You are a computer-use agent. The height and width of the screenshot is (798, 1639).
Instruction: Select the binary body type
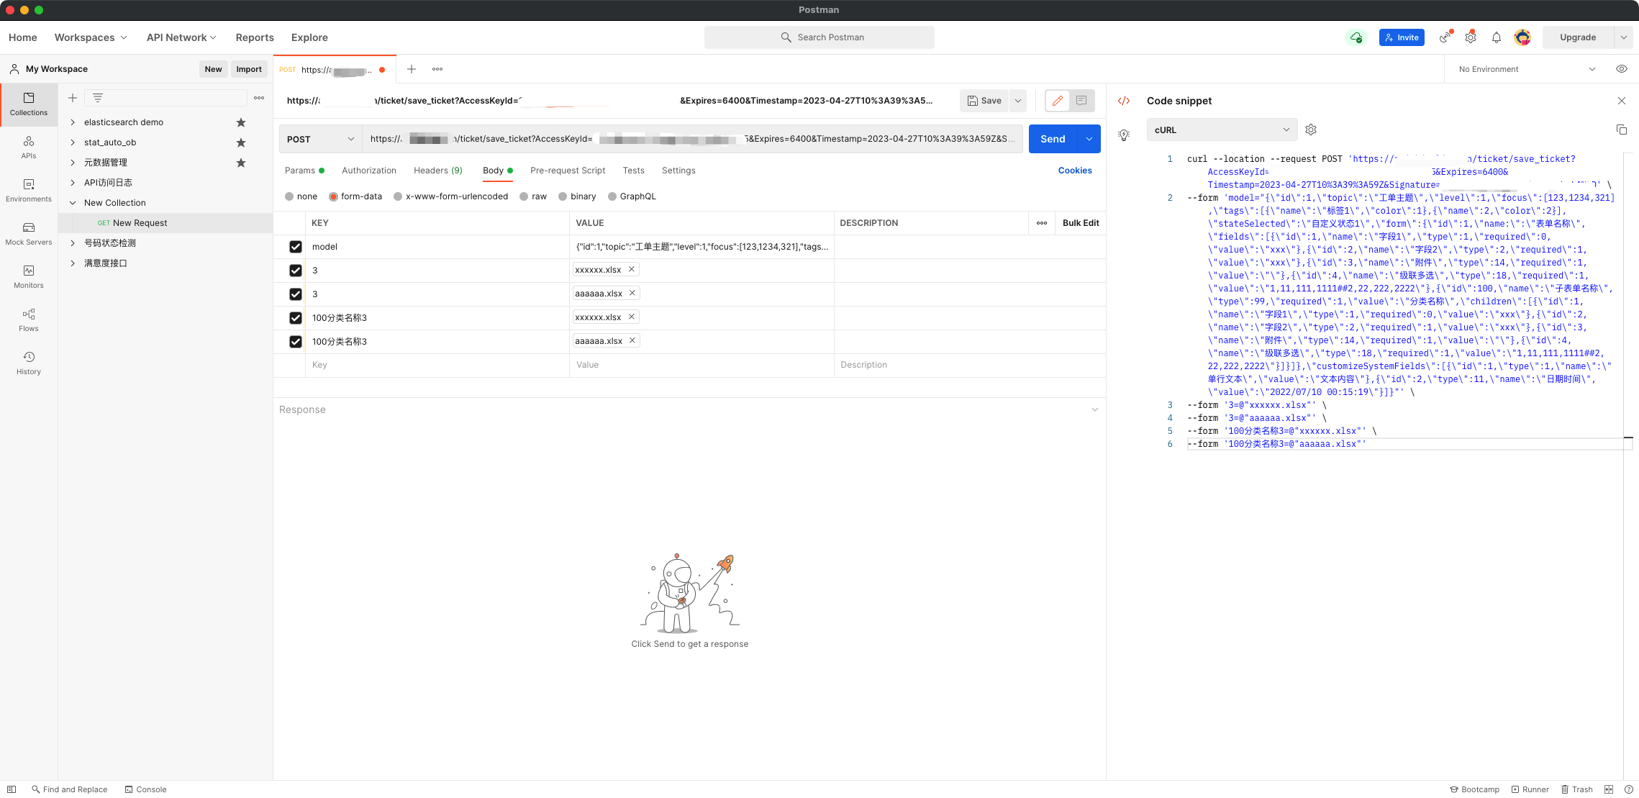coord(563,196)
